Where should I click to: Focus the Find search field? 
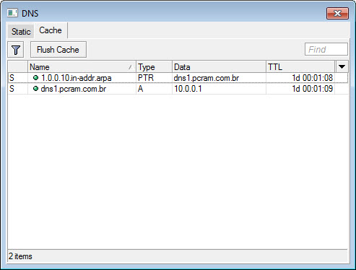pos(326,49)
